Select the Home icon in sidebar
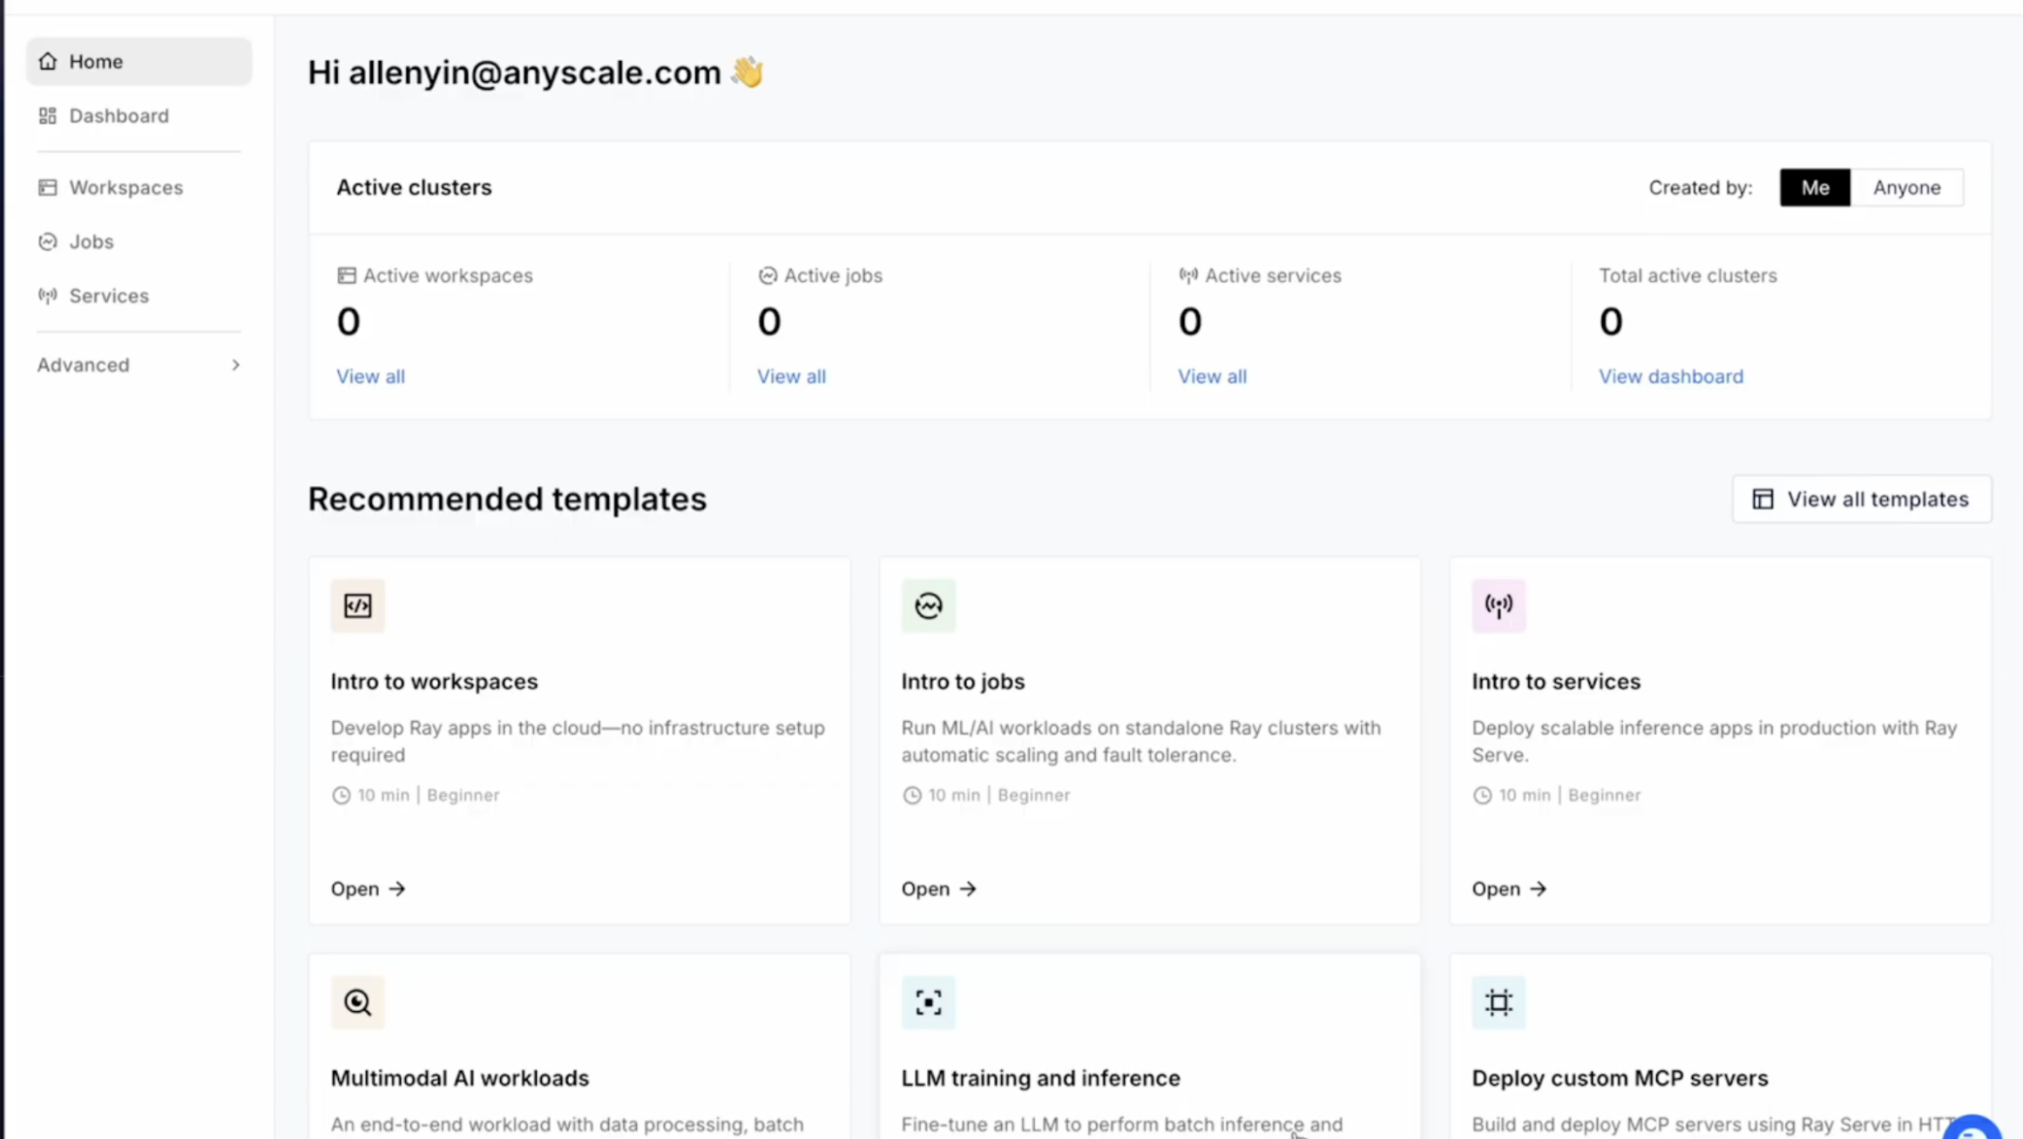This screenshot has height=1139, width=2023. point(49,61)
